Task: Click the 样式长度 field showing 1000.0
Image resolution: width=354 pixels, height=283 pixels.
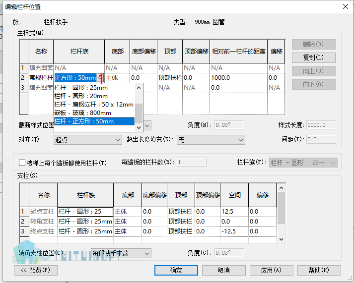Action: tap(321, 125)
